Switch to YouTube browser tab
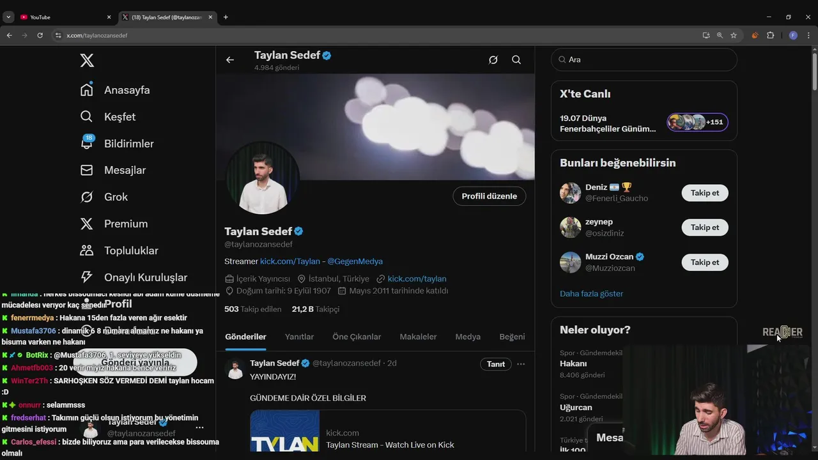This screenshot has width=818, height=460. point(64,17)
